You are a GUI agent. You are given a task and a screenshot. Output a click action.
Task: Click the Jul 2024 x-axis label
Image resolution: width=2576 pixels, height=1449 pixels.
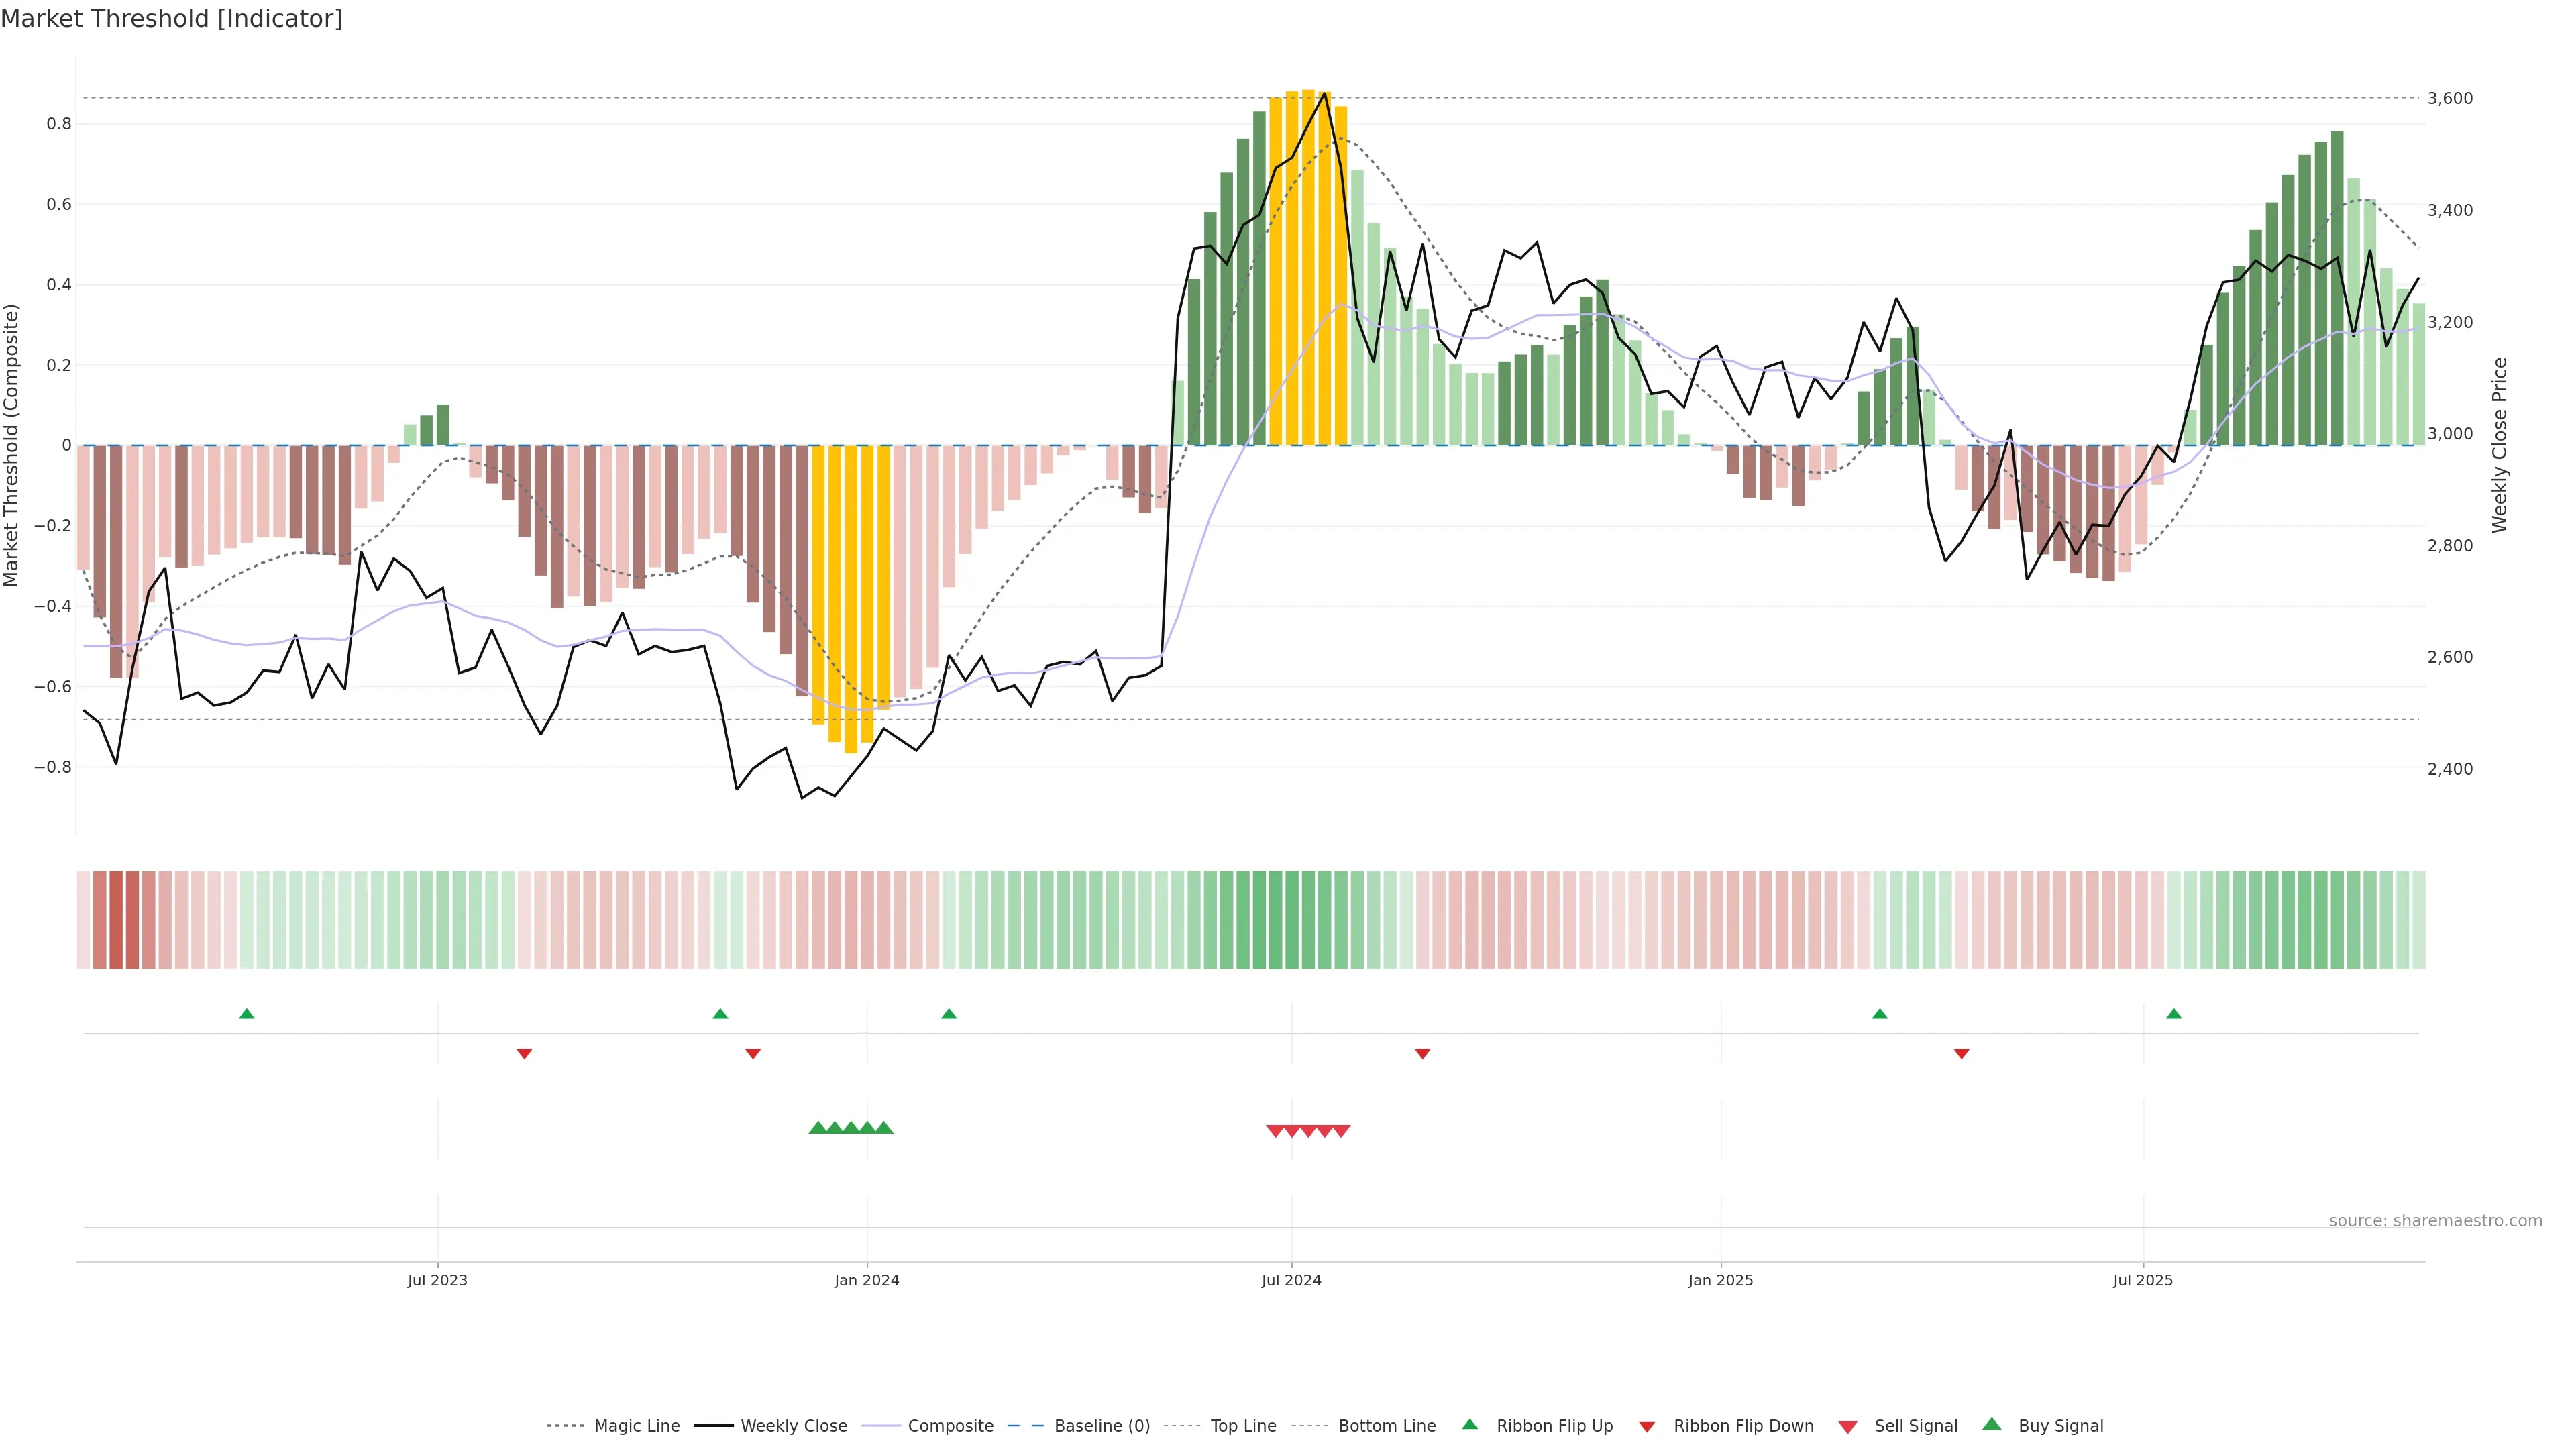pyautogui.click(x=1291, y=1280)
